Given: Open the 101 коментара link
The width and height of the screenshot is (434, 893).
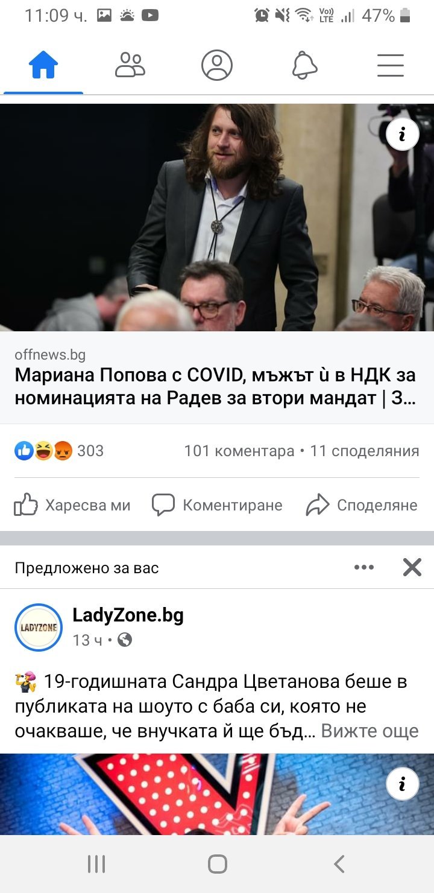Looking at the screenshot, I should click(239, 451).
